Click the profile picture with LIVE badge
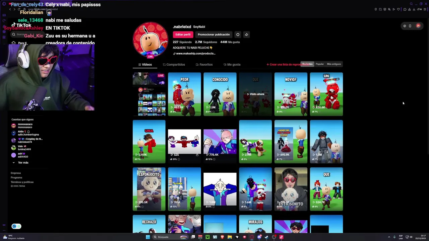Screen dimensions: 429x241 pos(150,40)
